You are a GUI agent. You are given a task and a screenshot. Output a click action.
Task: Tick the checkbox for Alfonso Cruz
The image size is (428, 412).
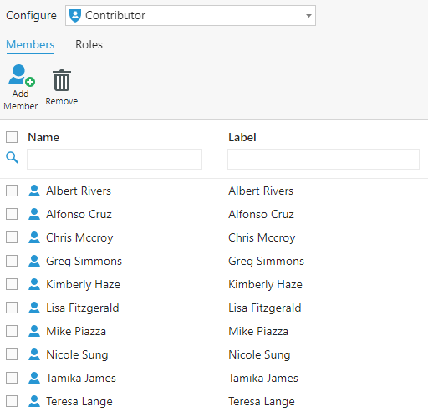pyautogui.click(x=12, y=214)
